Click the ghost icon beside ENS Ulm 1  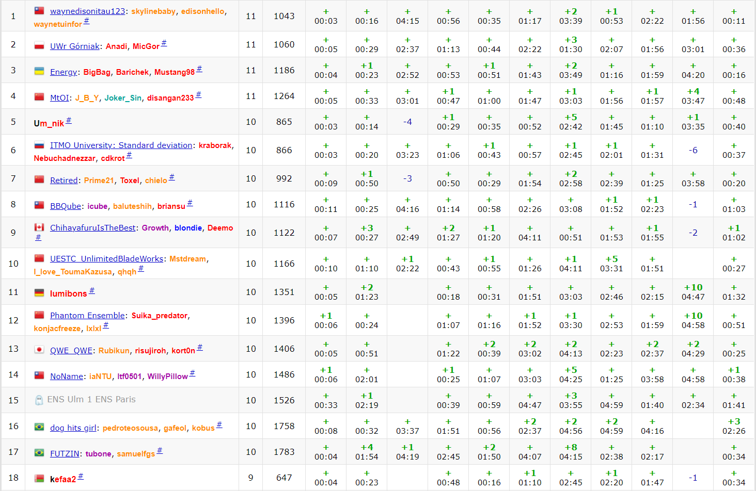(39, 400)
